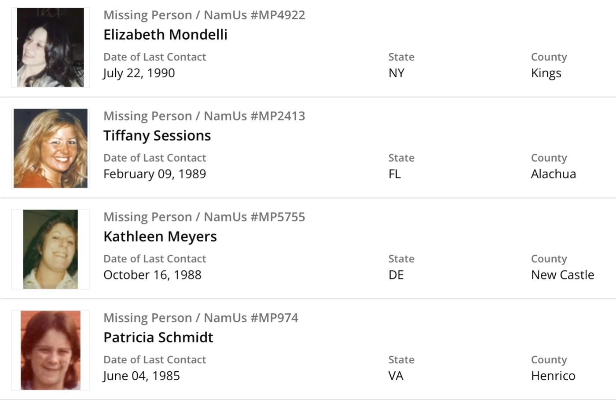Open the Kathleen Meyers name link

coord(160,237)
